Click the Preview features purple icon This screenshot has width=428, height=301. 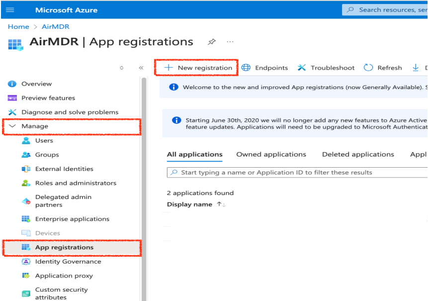point(12,98)
